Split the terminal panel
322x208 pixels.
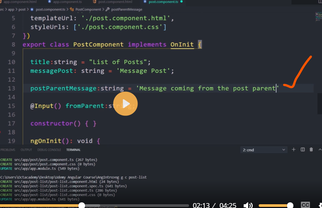pyautogui.click(x=302, y=150)
